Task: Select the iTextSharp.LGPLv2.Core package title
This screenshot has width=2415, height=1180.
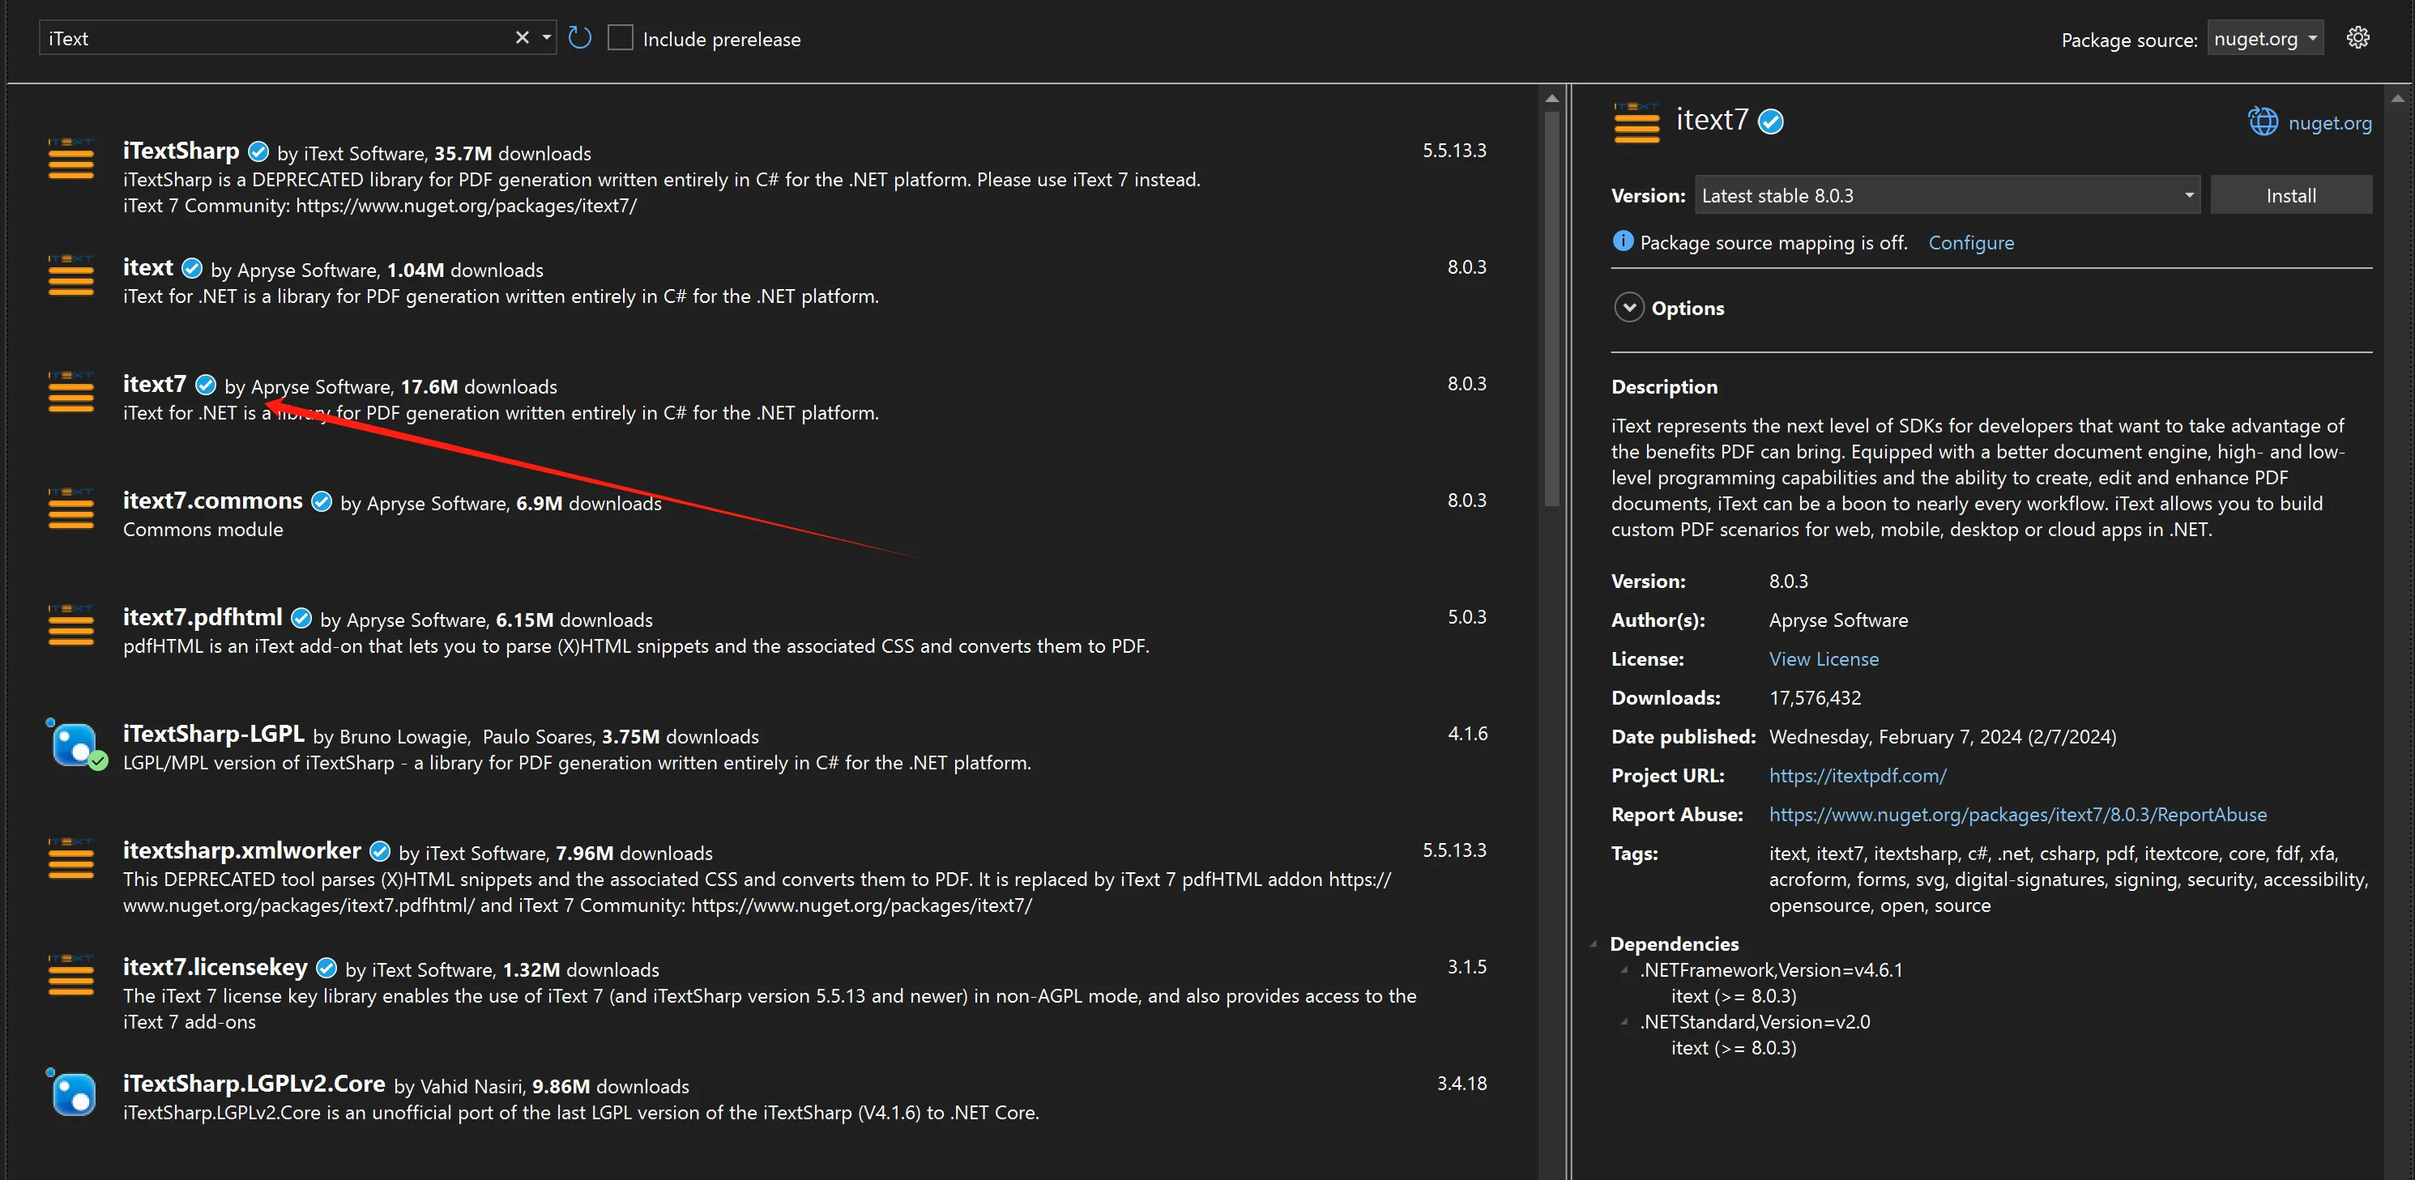Action: coord(254,1084)
